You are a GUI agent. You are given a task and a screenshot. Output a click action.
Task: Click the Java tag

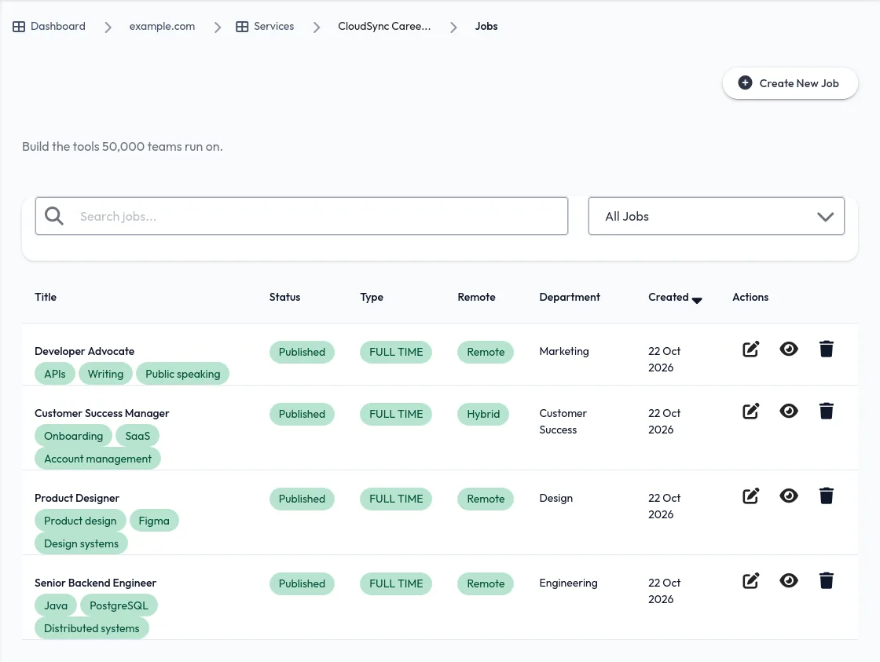point(56,605)
